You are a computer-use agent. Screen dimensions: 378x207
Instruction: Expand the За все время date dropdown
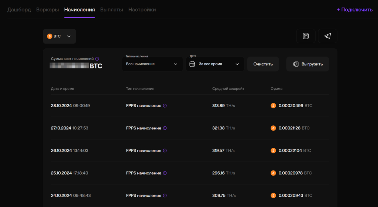tap(215, 64)
